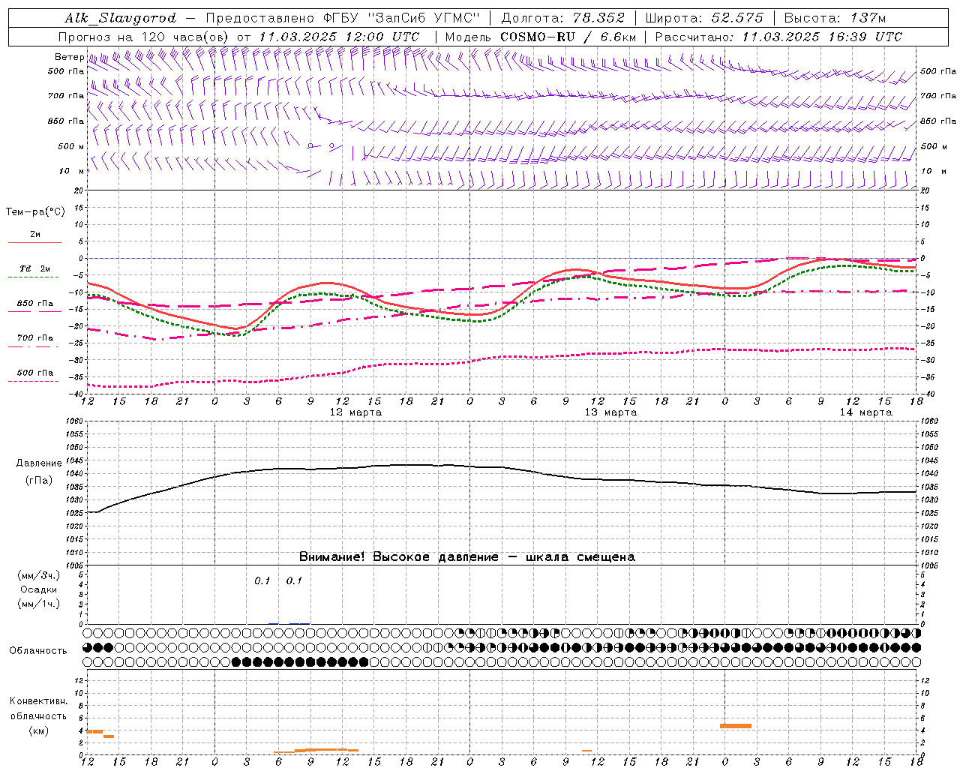Click the Долгота: 78.352 value
Screen dimensions: 960x768
coord(562,18)
